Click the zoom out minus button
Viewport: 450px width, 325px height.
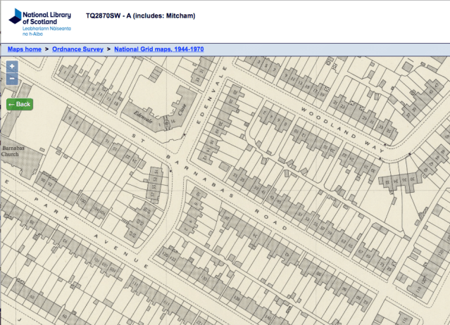[12, 79]
